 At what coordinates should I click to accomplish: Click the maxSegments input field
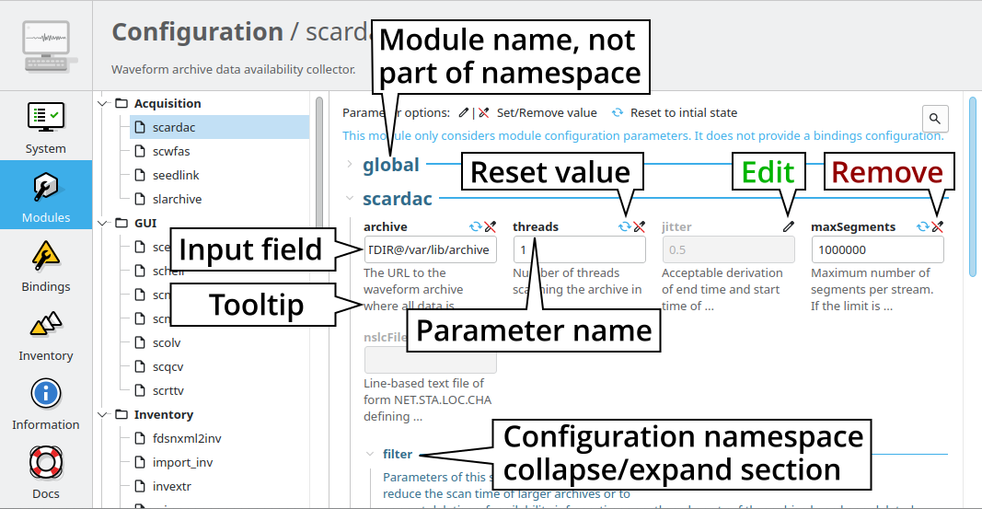tap(877, 250)
